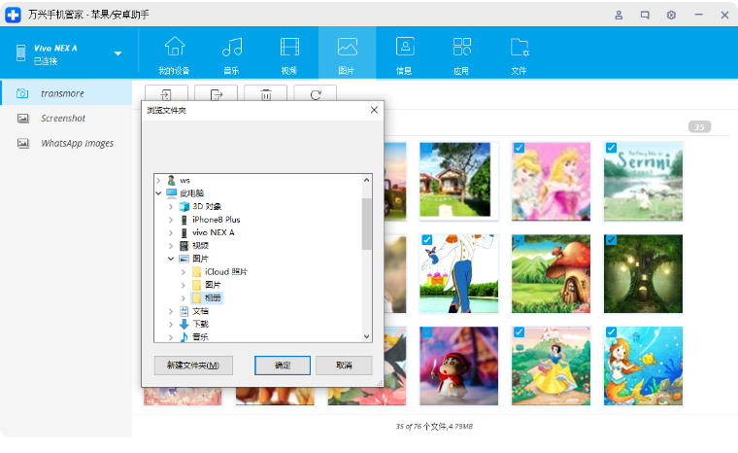Screen dimensions: 738x453
Task: Open the 视频 video section
Action: click(x=289, y=54)
